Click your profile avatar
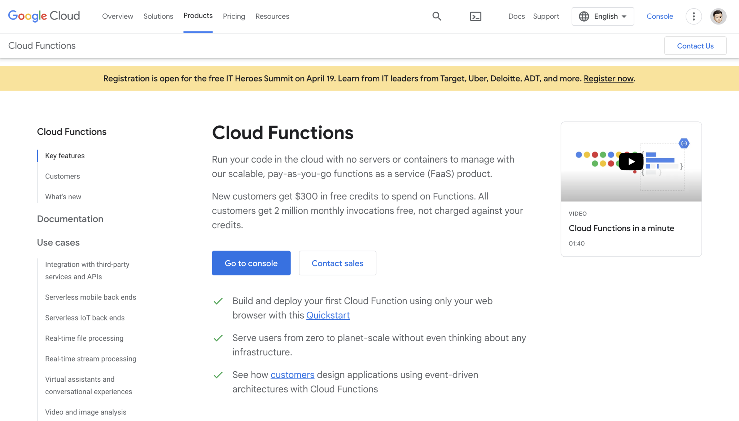The height and width of the screenshot is (421, 739). coord(718,16)
